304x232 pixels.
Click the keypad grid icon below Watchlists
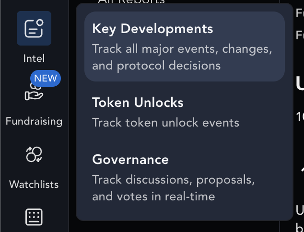coord(34,217)
